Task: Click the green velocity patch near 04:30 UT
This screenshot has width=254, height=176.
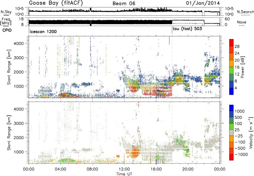Action: 66,161
